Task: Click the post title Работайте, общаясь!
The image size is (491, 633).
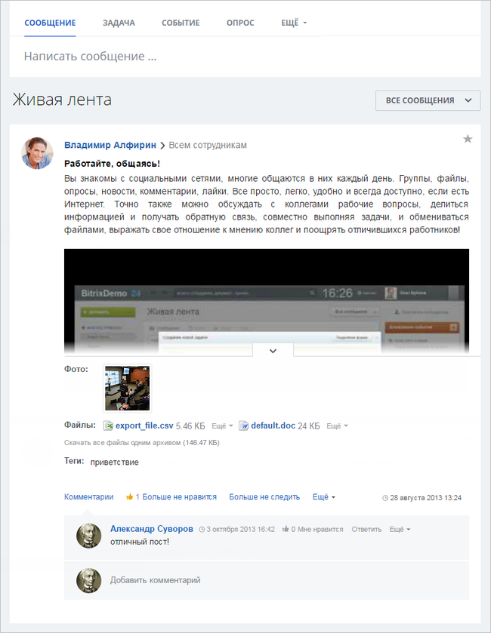Action: point(112,164)
